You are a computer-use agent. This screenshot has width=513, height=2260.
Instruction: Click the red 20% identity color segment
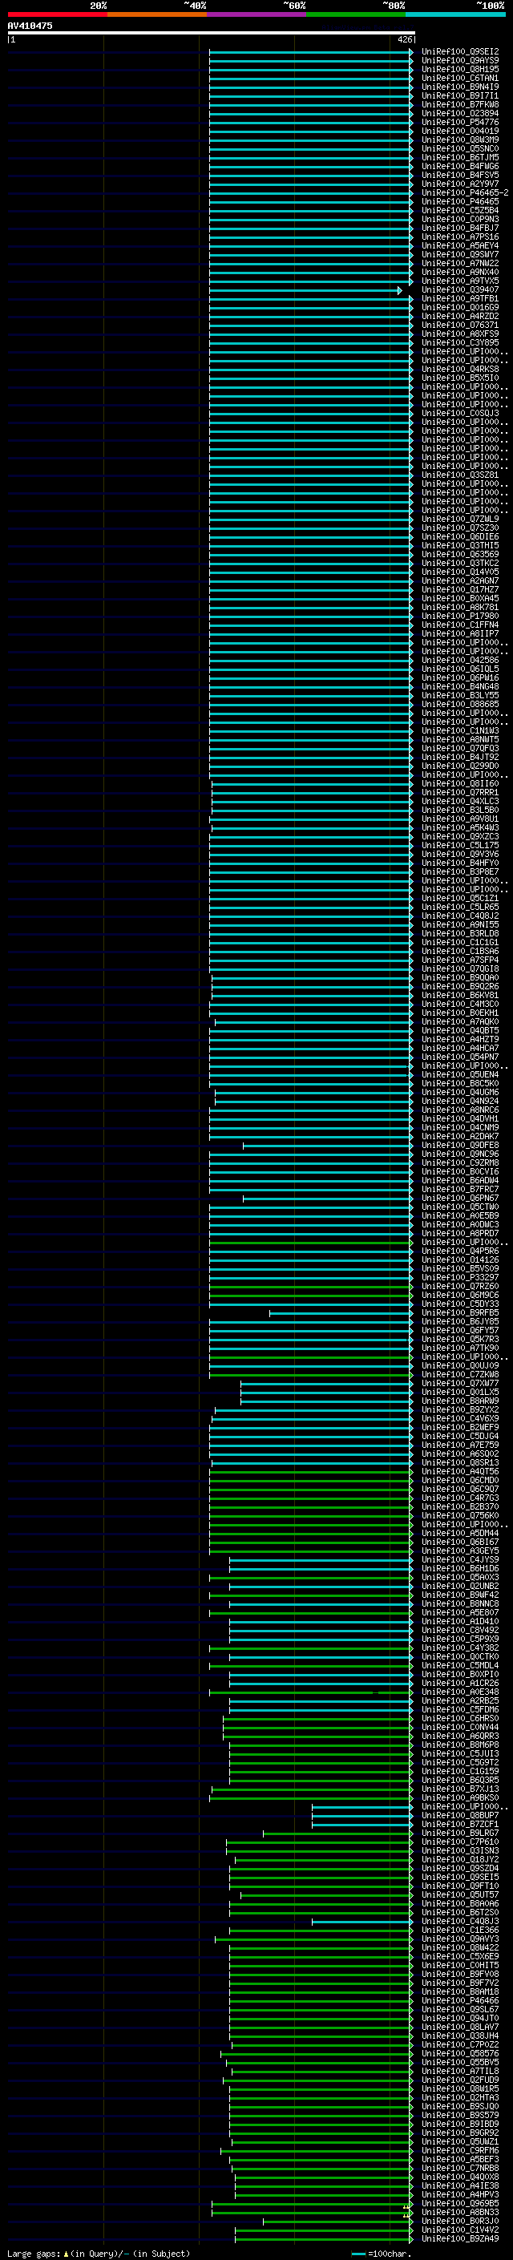(x=57, y=14)
